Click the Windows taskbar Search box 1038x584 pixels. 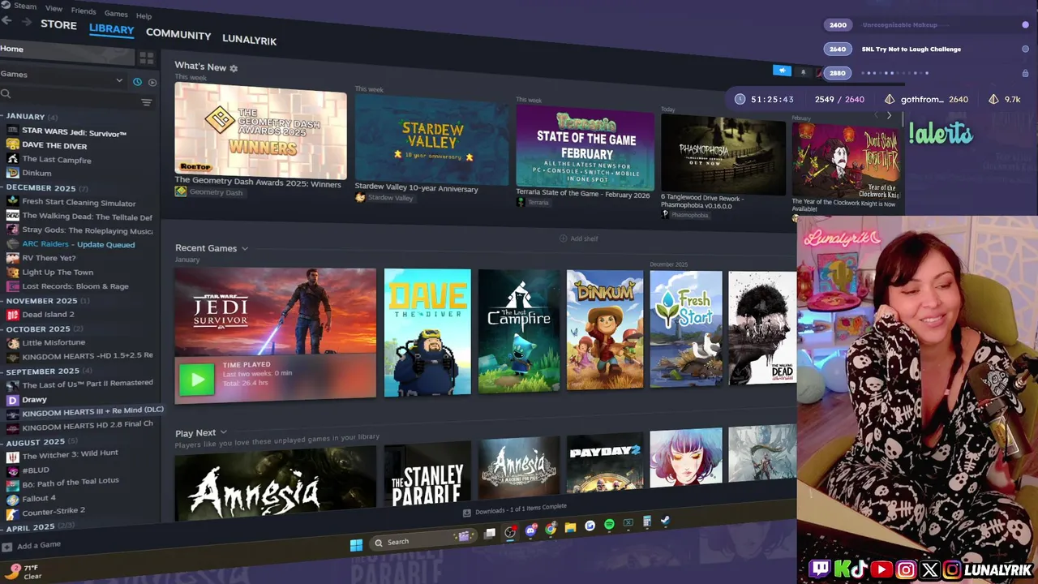[x=422, y=540]
